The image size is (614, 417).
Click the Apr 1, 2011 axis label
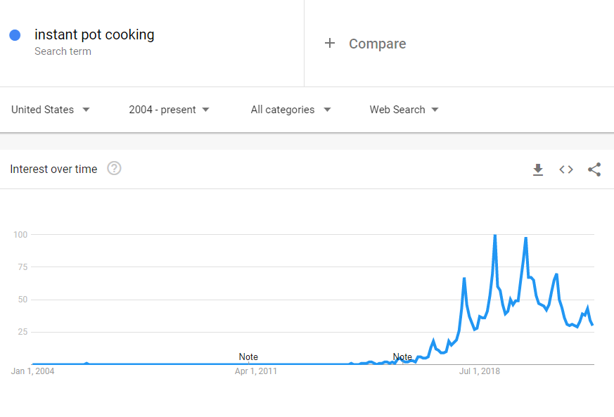(256, 371)
